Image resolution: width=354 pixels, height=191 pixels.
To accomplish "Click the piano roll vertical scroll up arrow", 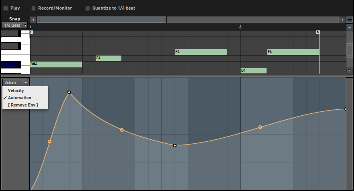I will coord(350,27).
